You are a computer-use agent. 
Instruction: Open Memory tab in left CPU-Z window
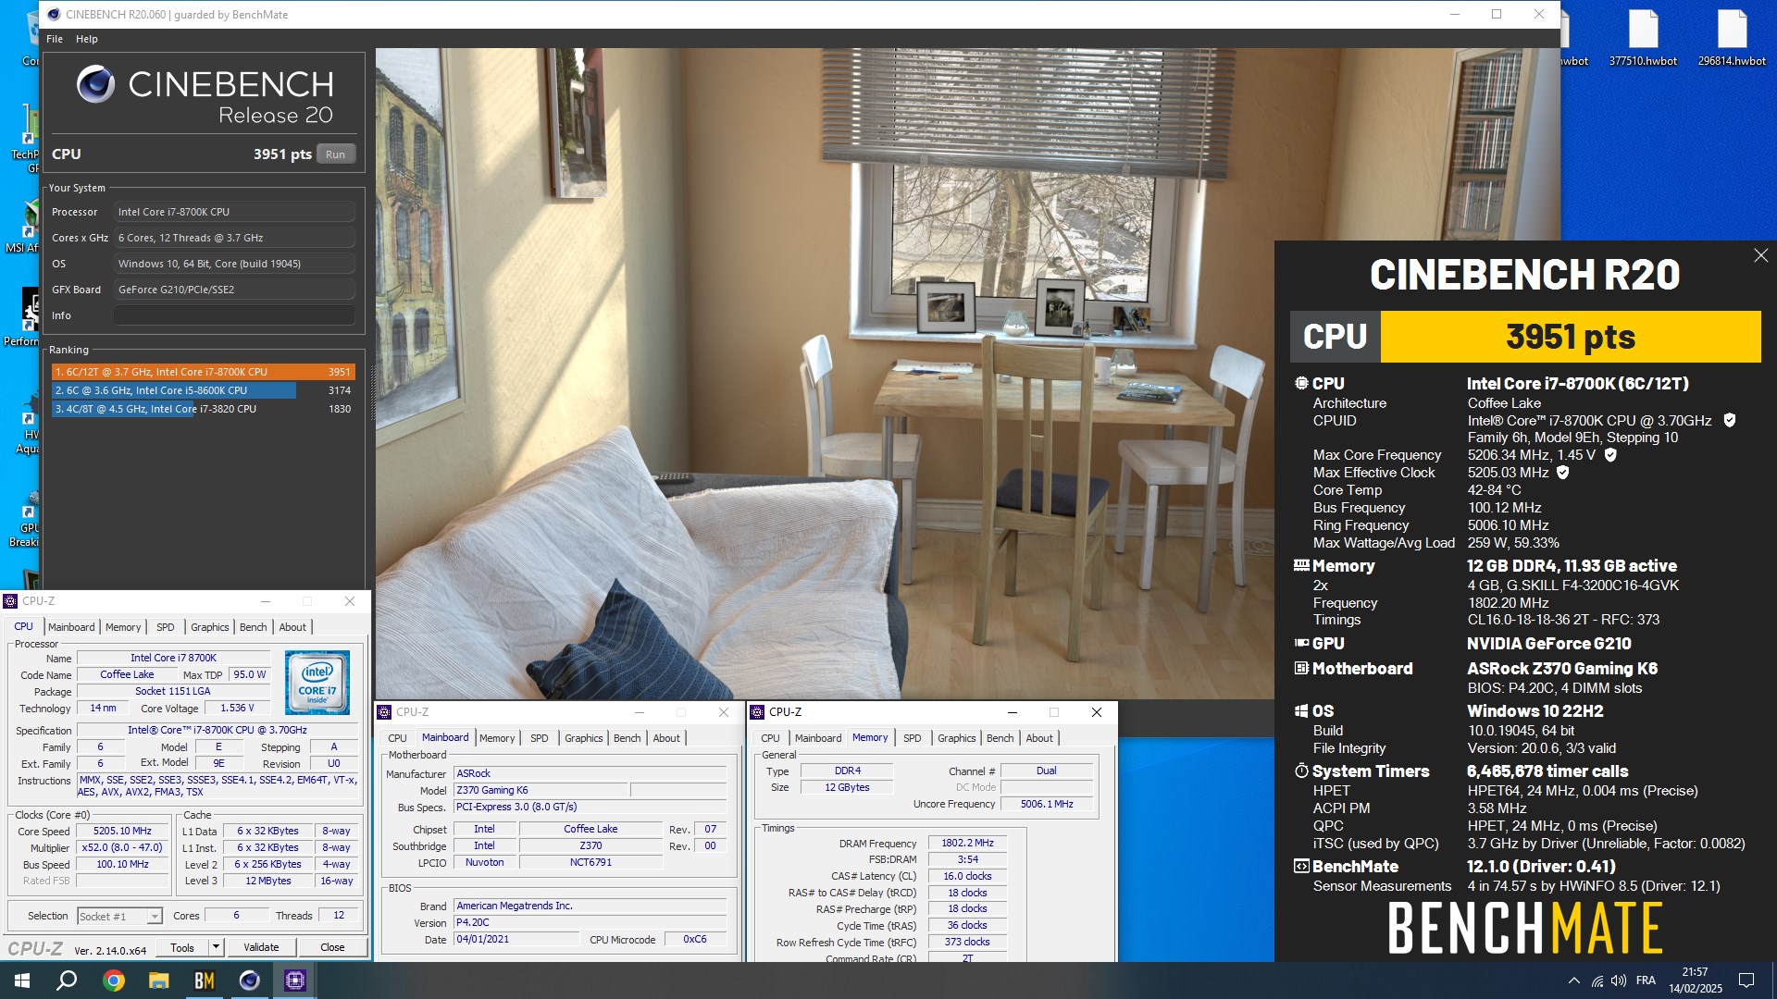tap(123, 627)
